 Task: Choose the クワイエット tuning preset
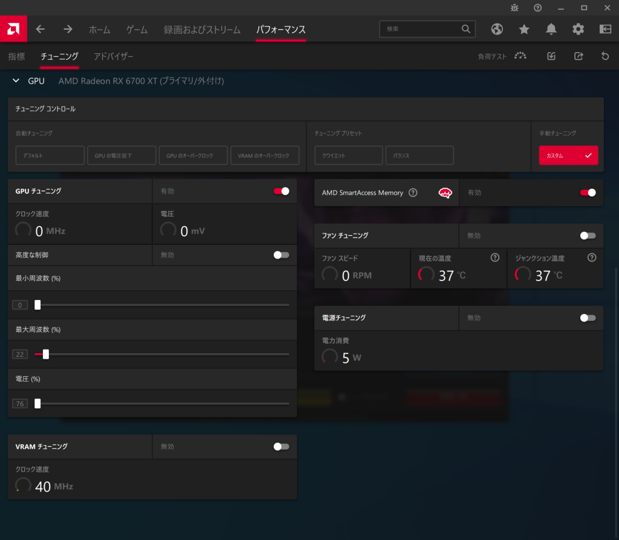348,155
